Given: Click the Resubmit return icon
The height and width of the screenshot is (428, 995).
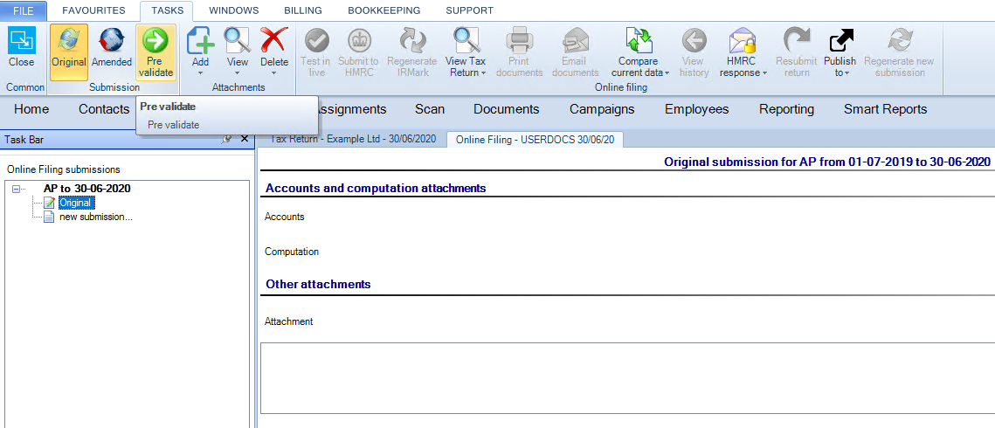Looking at the screenshot, I should pyautogui.click(x=797, y=41).
